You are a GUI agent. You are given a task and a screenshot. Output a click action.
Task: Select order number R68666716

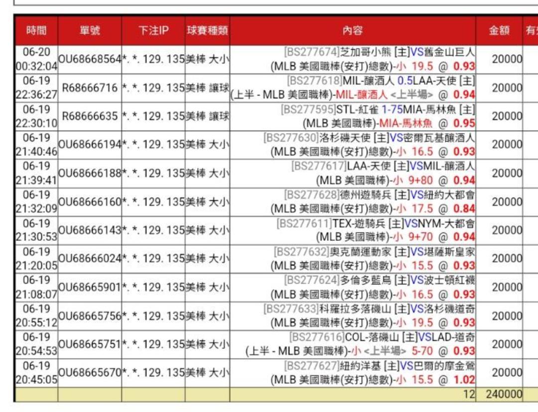click(x=90, y=88)
